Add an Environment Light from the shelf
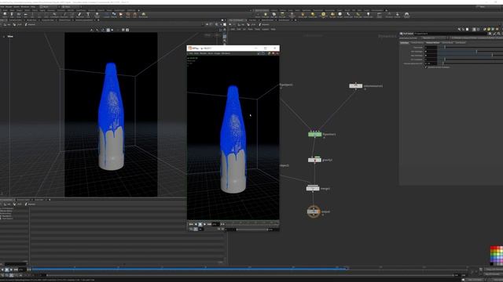 [x=323, y=14]
